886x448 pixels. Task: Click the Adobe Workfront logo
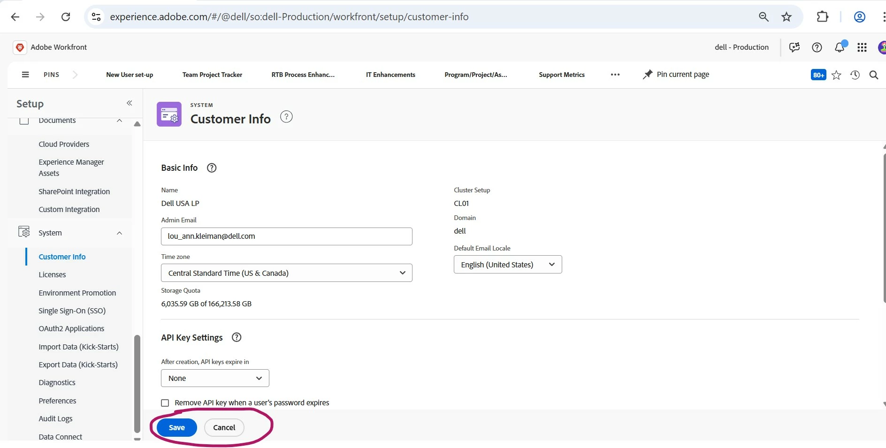pyautogui.click(x=19, y=47)
